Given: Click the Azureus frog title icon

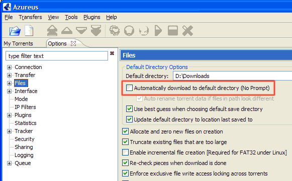Looking at the screenshot, I should (7, 7).
